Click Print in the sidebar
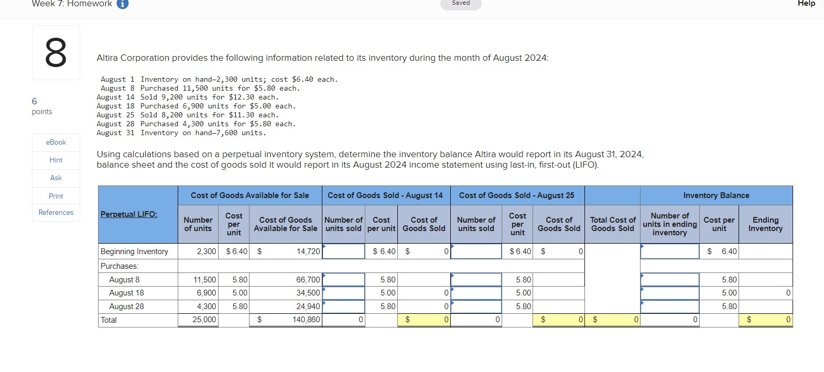824x372 pixels. tap(56, 196)
